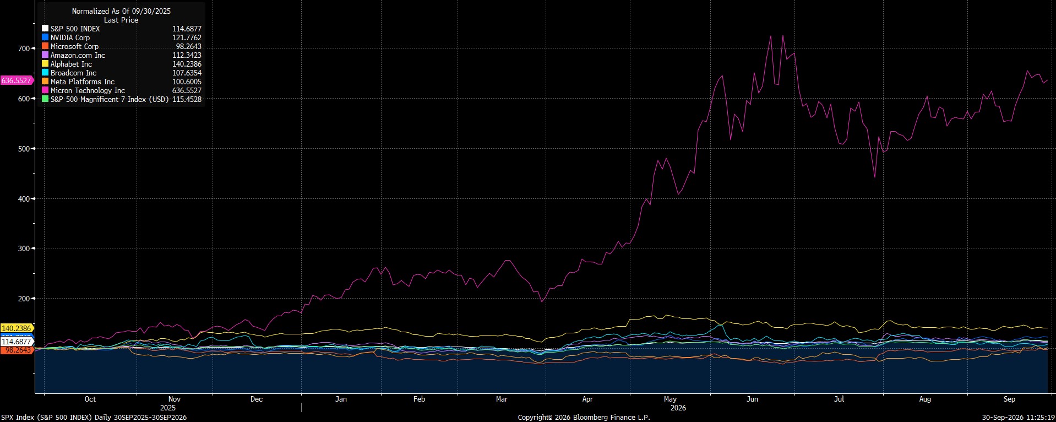Select the Micron Technology Inc legend label
The width and height of the screenshot is (1056, 422).
click(x=88, y=90)
